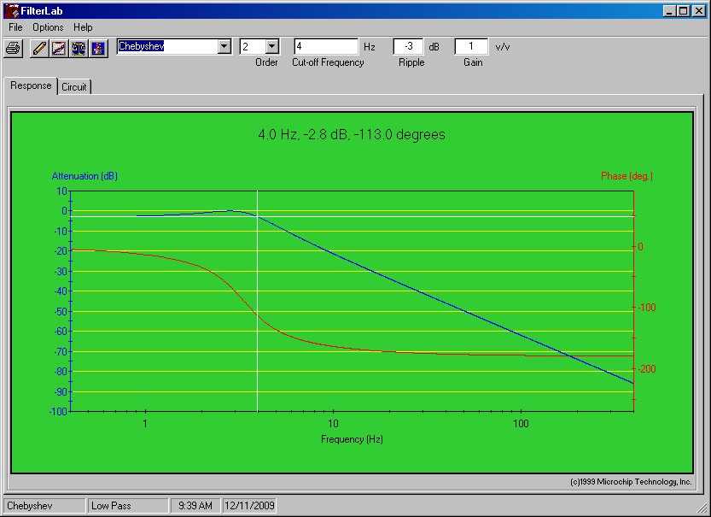Click the Microchip Technology copyright text
The height and width of the screenshot is (517, 711).
[631, 482]
